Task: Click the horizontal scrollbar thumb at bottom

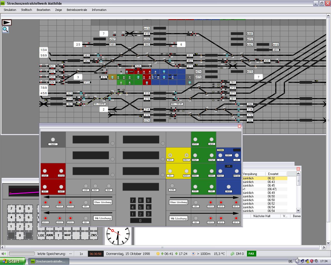Action: pyautogui.click(x=162, y=247)
